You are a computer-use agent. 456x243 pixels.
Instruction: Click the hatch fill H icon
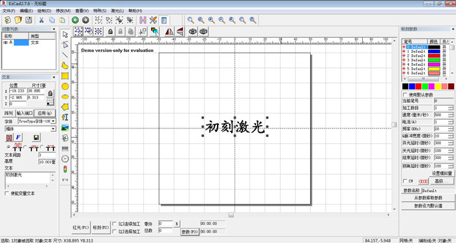(x=143, y=20)
